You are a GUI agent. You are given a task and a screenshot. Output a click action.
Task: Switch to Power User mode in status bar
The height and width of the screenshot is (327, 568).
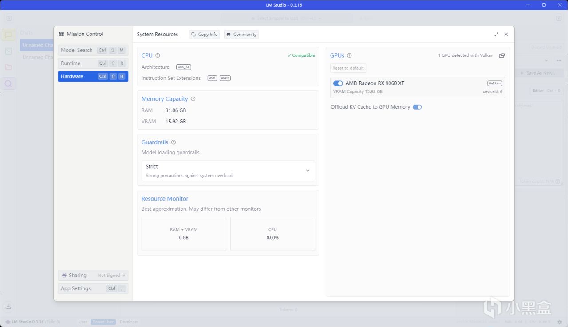(x=103, y=322)
